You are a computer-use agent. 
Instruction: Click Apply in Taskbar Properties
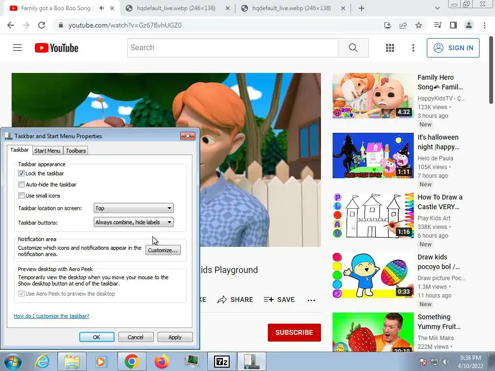175,337
